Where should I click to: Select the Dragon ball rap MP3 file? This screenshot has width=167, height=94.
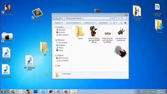[x=6, y=71]
